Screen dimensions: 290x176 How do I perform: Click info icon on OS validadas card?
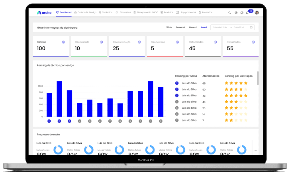coord(253,42)
